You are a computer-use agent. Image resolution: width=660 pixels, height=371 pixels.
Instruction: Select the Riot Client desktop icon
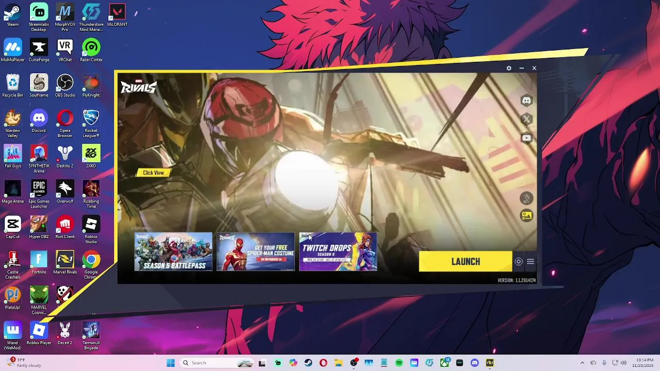[x=65, y=227]
